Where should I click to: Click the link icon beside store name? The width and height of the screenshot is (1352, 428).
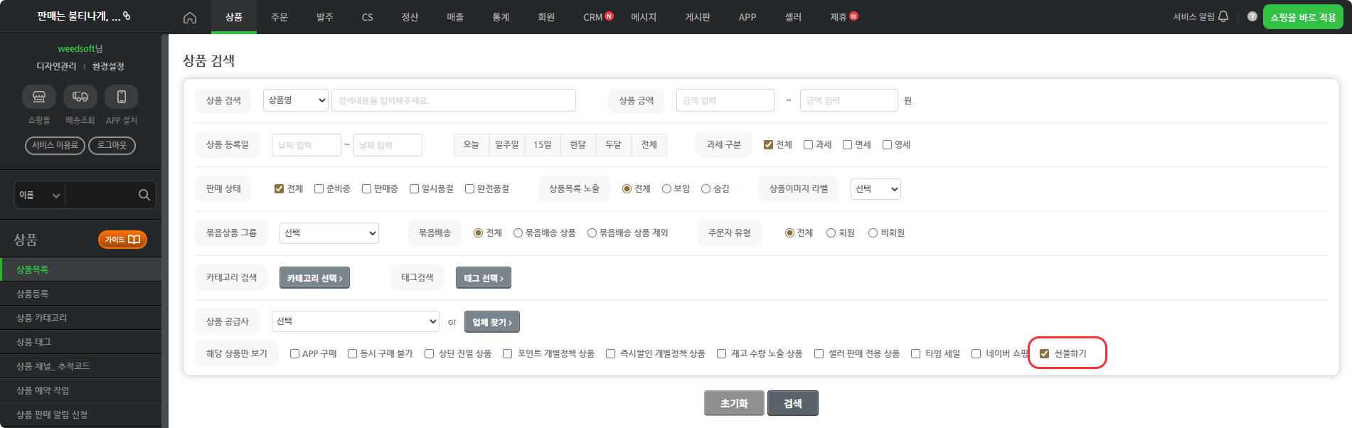point(127,16)
